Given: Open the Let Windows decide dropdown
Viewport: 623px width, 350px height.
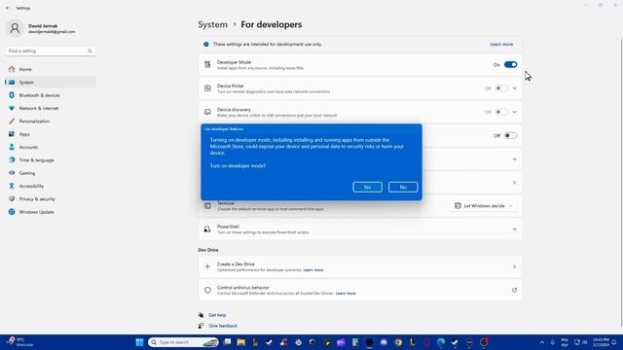Looking at the screenshot, I should pos(484,206).
